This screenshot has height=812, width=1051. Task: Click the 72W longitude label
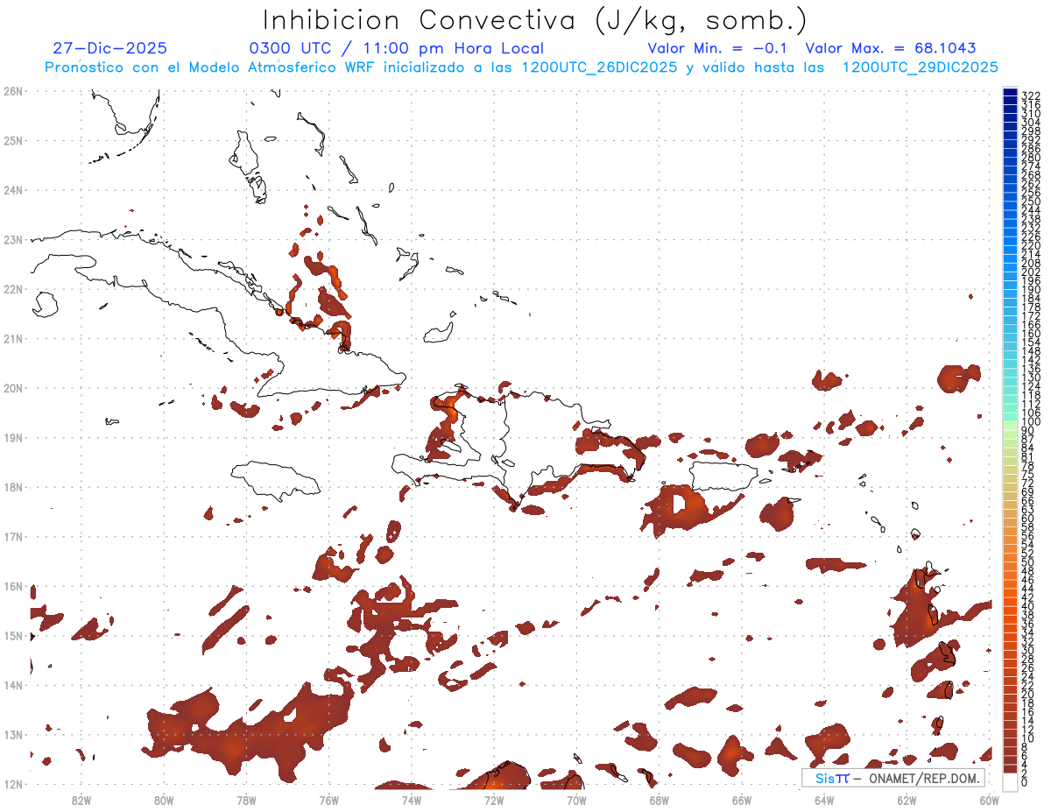(x=494, y=799)
